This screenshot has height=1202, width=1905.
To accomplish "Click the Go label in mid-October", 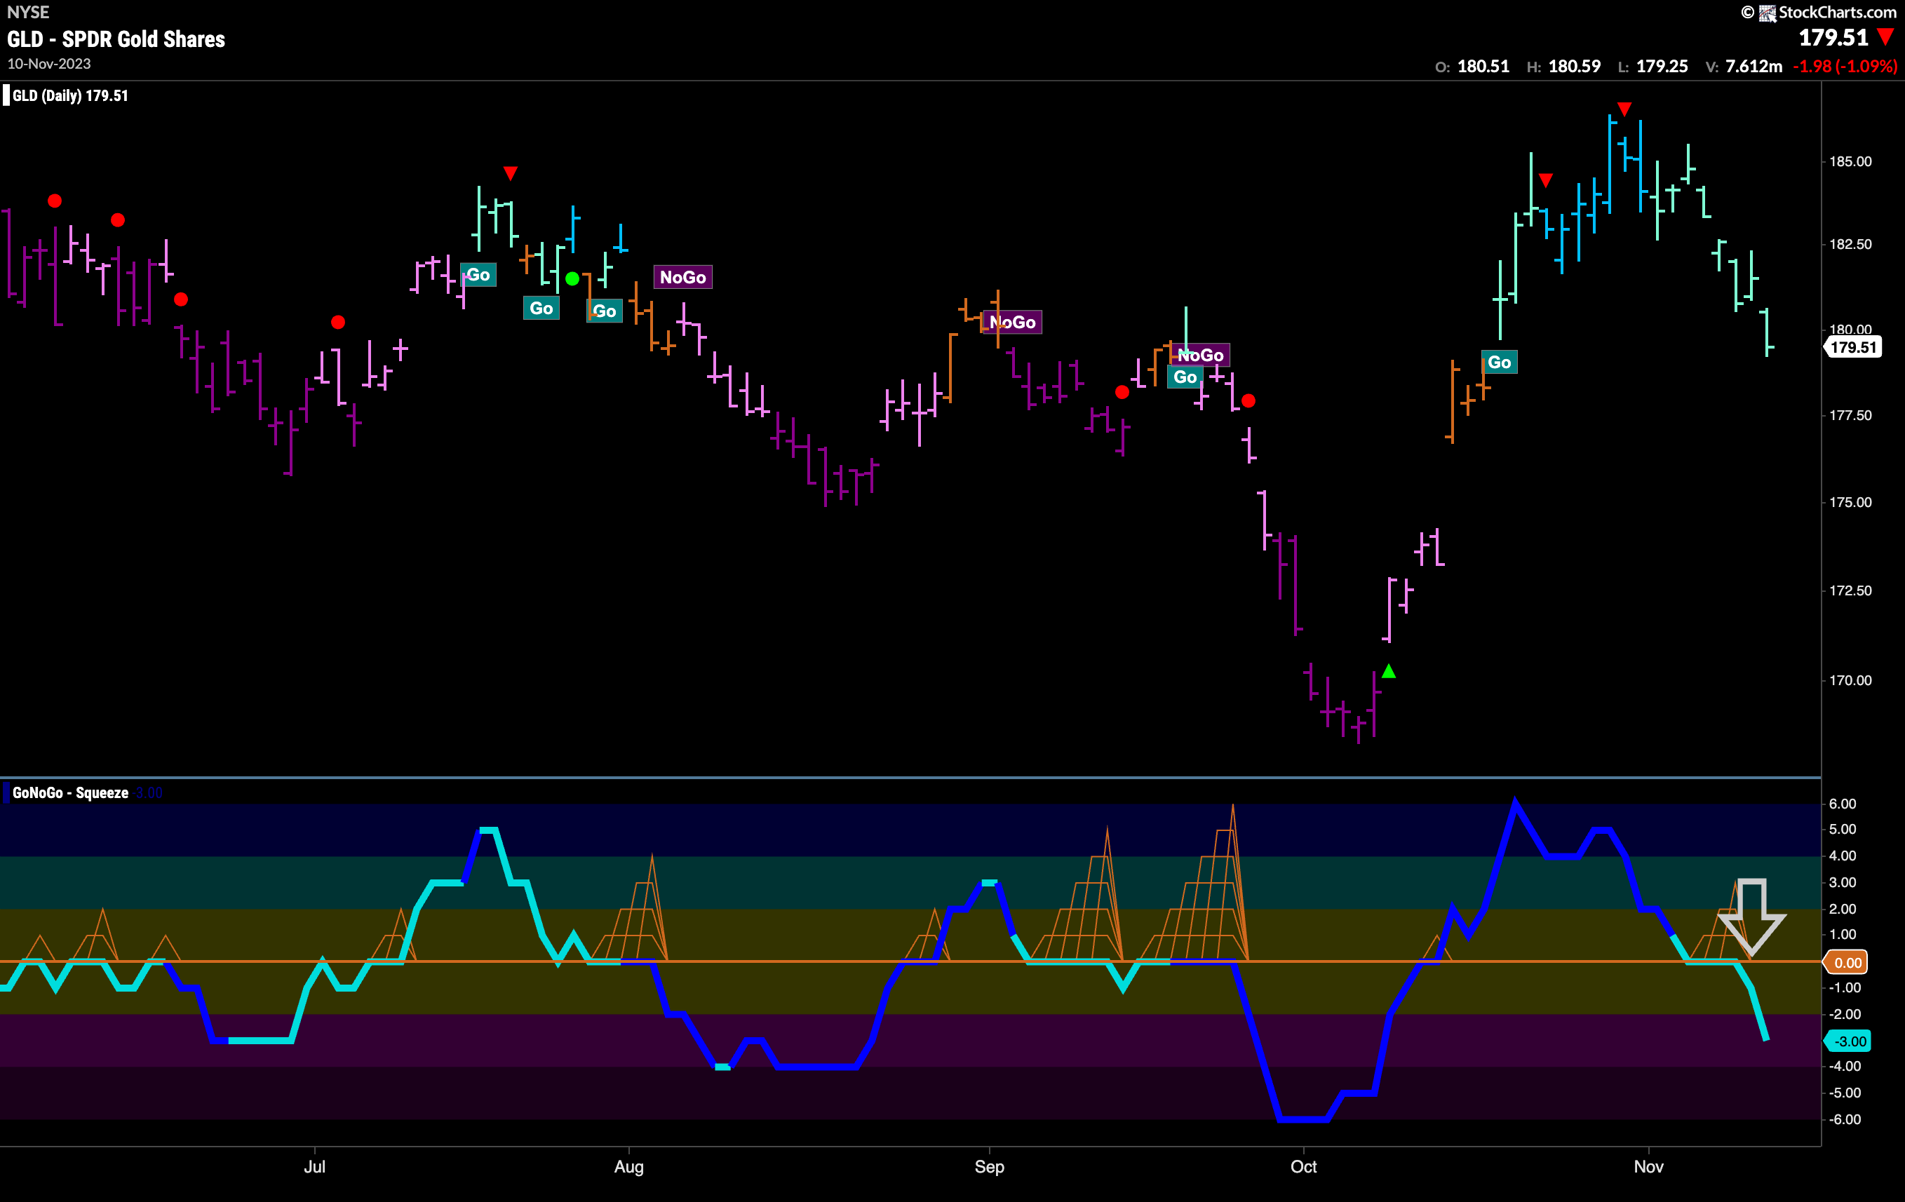I will point(1499,362).
